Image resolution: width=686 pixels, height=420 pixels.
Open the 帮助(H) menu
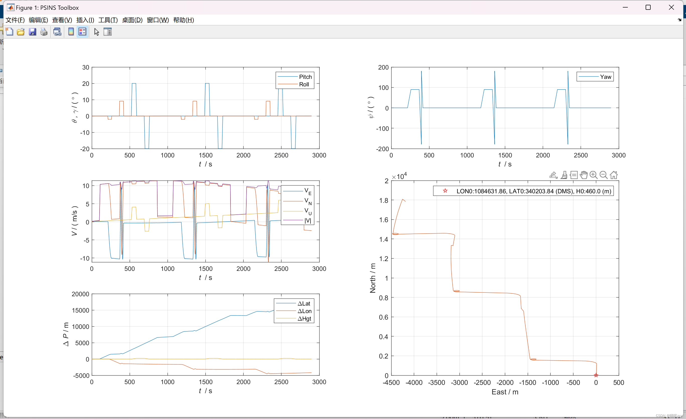coord(183,20)
